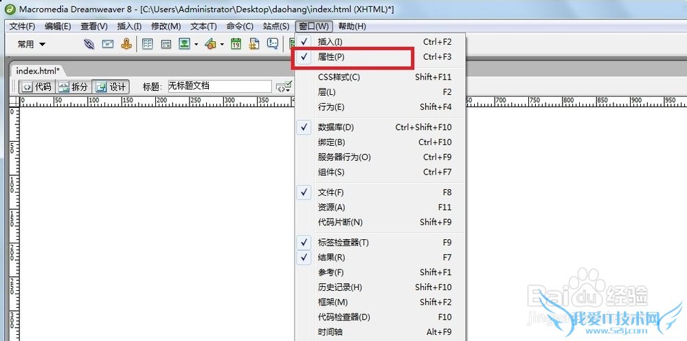Screen dimensions: 687x341
Task: Click the Email Link icon
Action: [x=108, y=44]
